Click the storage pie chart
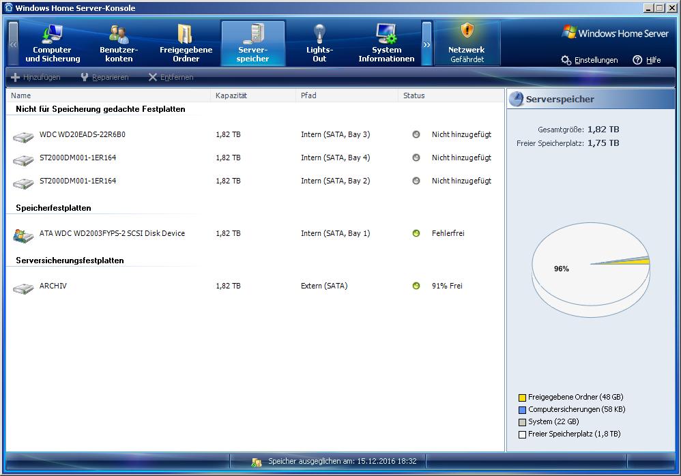 591,269
